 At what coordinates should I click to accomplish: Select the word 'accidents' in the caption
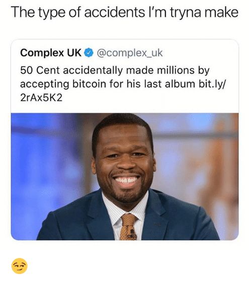(x=115, y=13)
